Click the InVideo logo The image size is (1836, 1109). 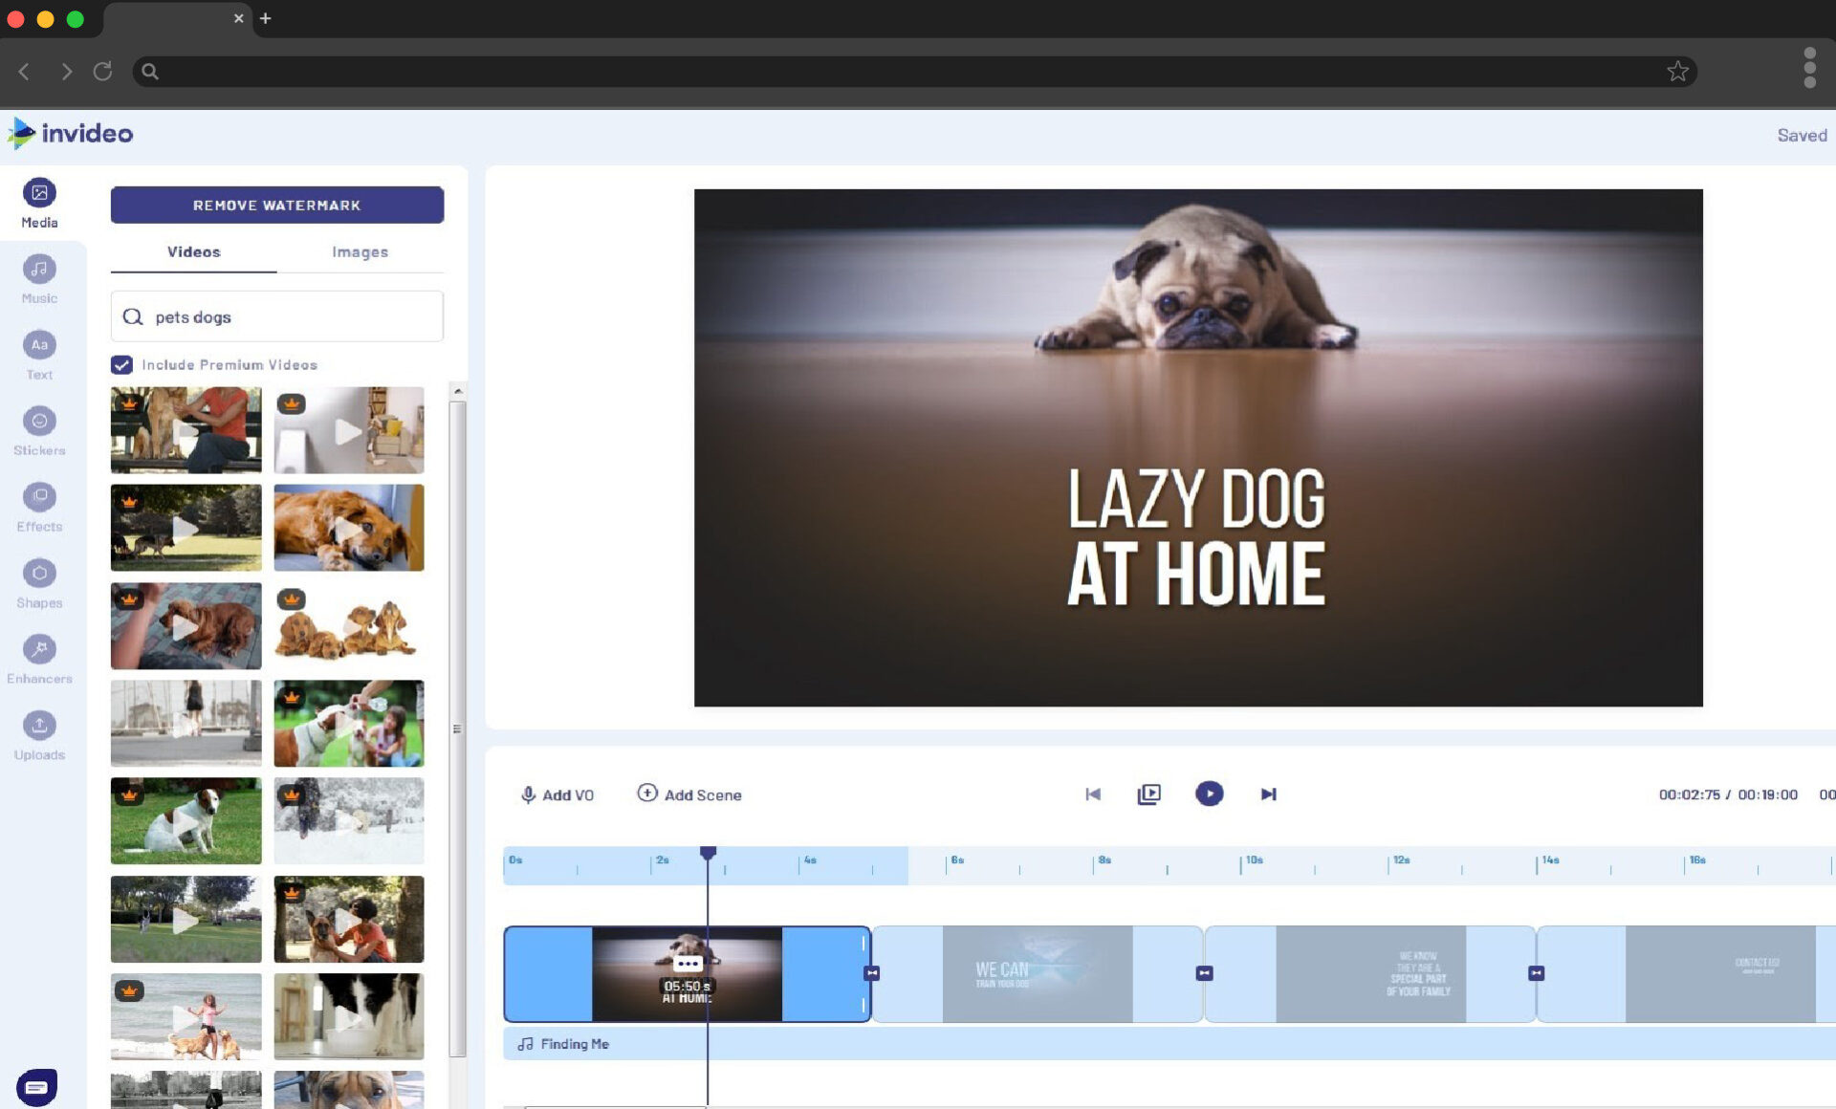point(71,133)
